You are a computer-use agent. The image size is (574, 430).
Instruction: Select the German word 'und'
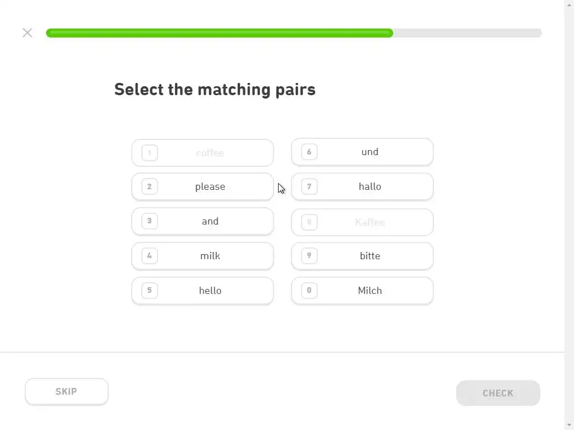pos(369,152)
